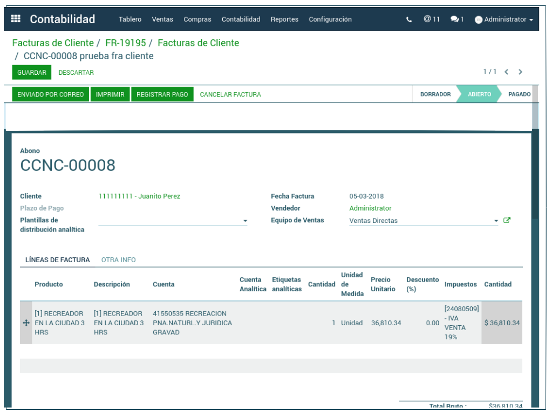Click the FR-19195 breadcrumb link

(126, 43)
